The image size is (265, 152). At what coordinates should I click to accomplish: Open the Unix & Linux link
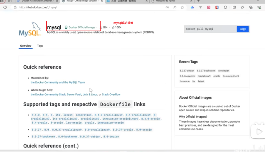point(90,95)
